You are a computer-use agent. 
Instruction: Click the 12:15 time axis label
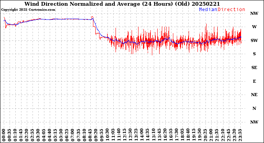124,135
